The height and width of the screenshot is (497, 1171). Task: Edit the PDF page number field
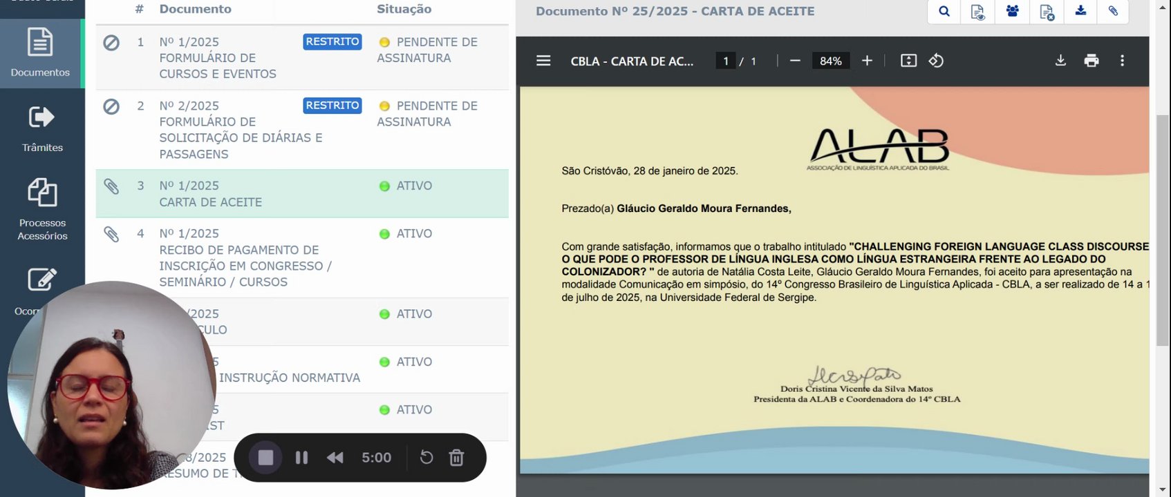725,61
